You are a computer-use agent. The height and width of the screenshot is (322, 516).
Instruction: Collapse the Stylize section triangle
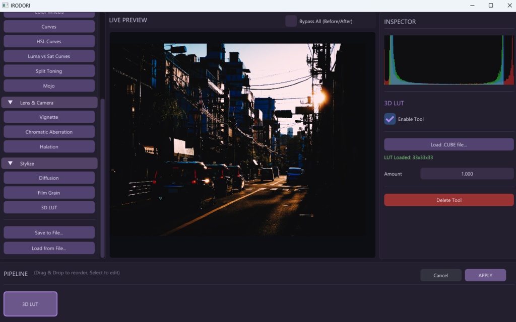(x=10, y=164)
